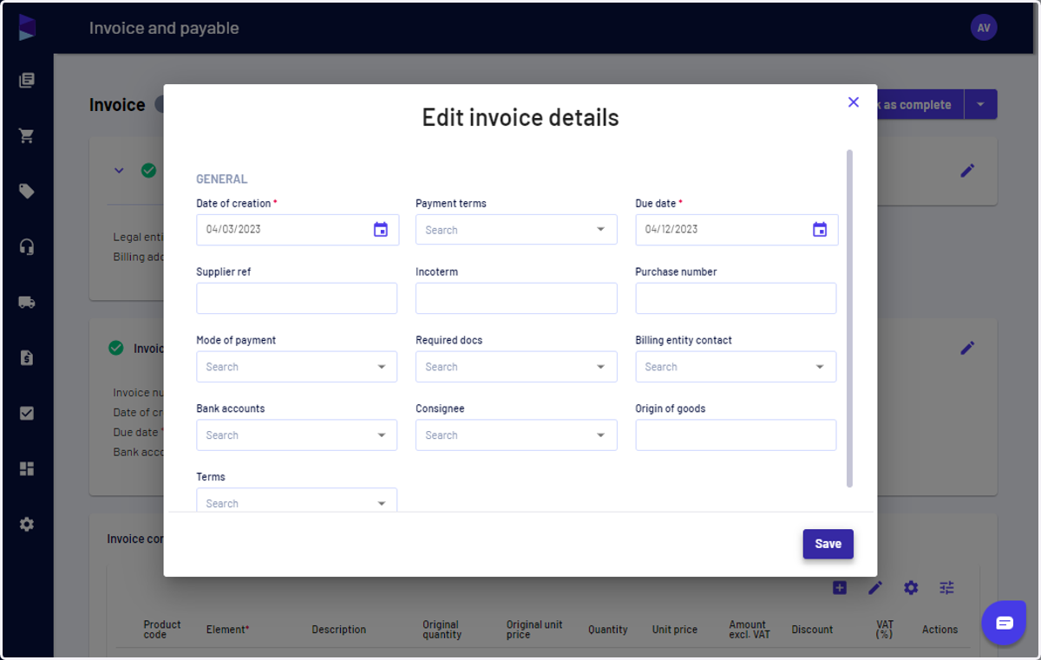Screen dimensions: 1041x660
Task: Click the dialog vertical scrollbar
Action: (x=849, y=318)
